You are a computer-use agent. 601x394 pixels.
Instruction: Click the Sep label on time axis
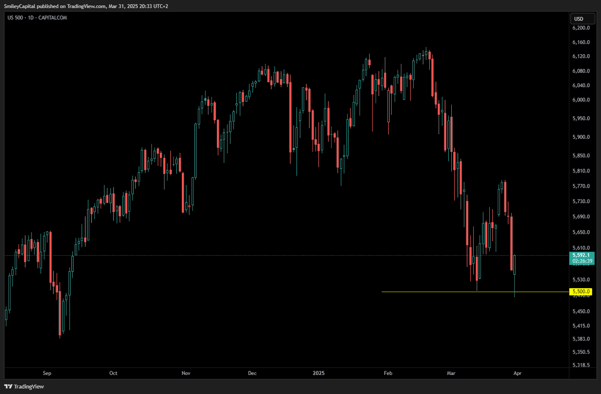[47, 373]
